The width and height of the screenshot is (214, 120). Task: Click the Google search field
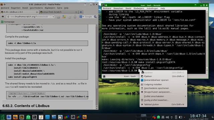[88, 17]
